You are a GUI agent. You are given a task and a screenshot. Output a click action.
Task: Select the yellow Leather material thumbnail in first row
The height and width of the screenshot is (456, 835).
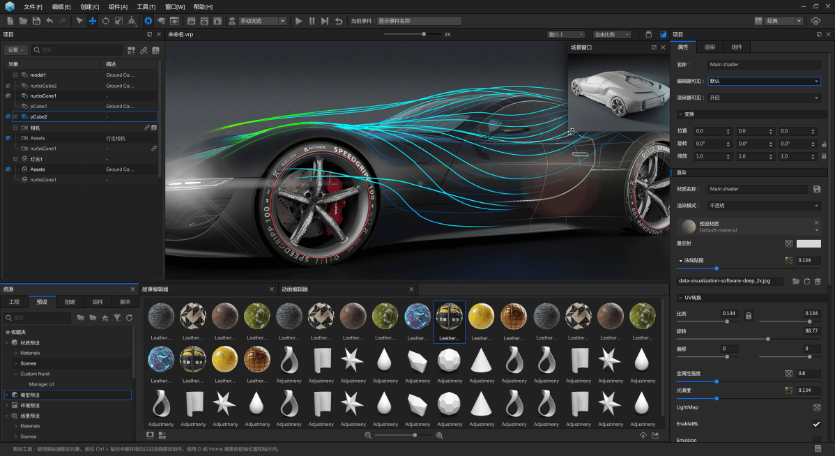[481, 317]
